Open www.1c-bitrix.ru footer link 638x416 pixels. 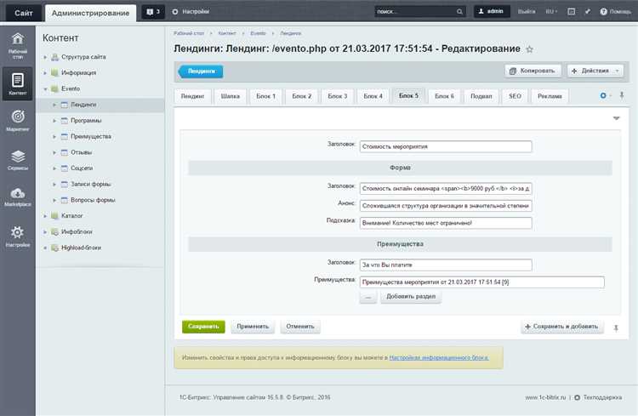tap(545, 397)
